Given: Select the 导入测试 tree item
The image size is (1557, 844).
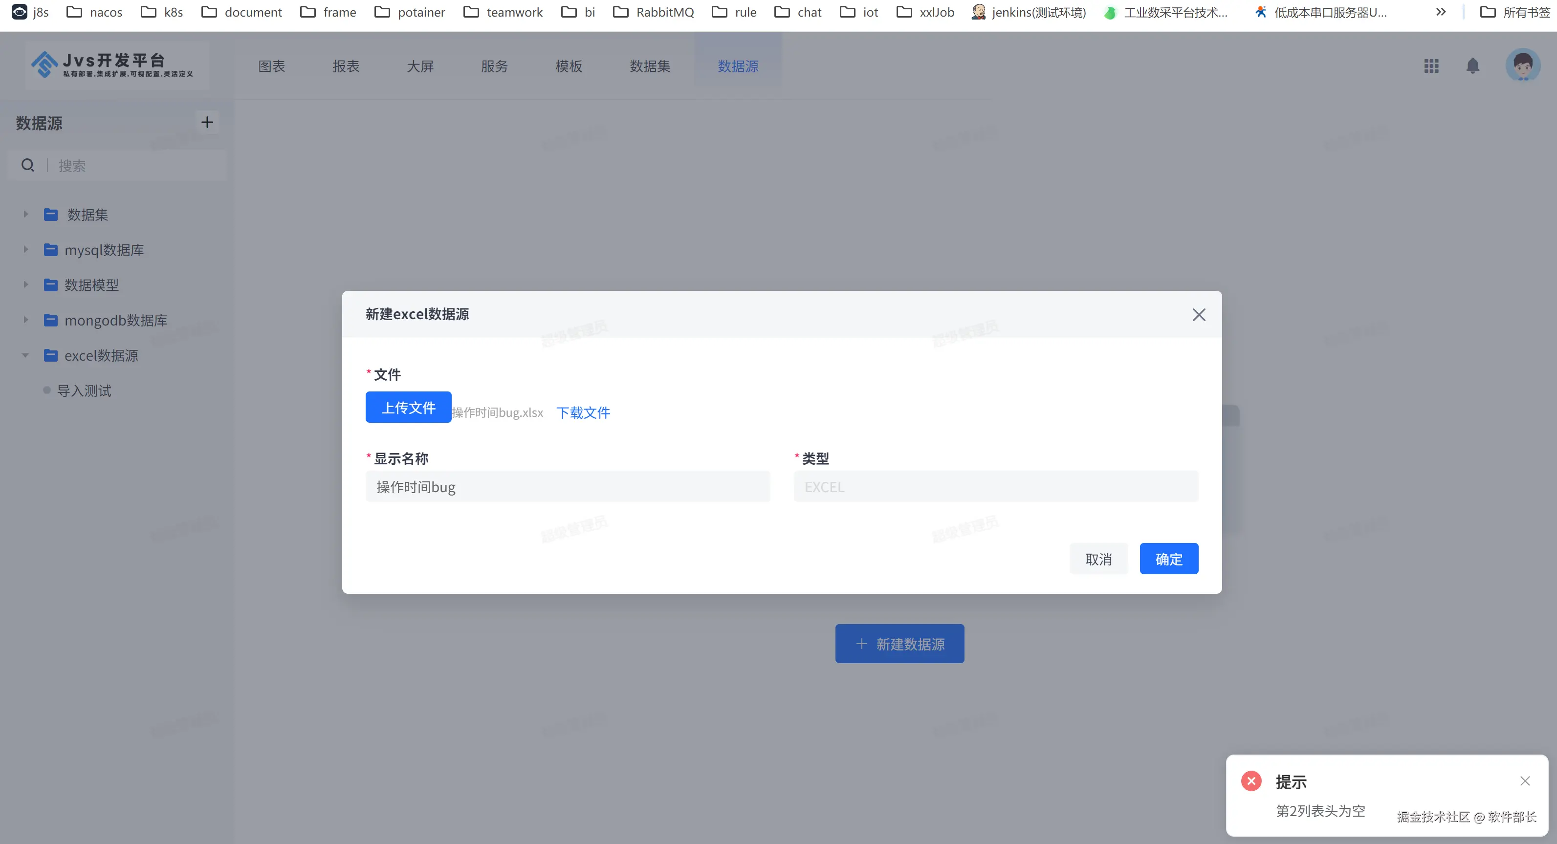Looking at the screenshot, I should point(84,391).
